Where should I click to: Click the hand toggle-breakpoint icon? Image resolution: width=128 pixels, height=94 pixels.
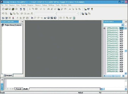(17, 18)
